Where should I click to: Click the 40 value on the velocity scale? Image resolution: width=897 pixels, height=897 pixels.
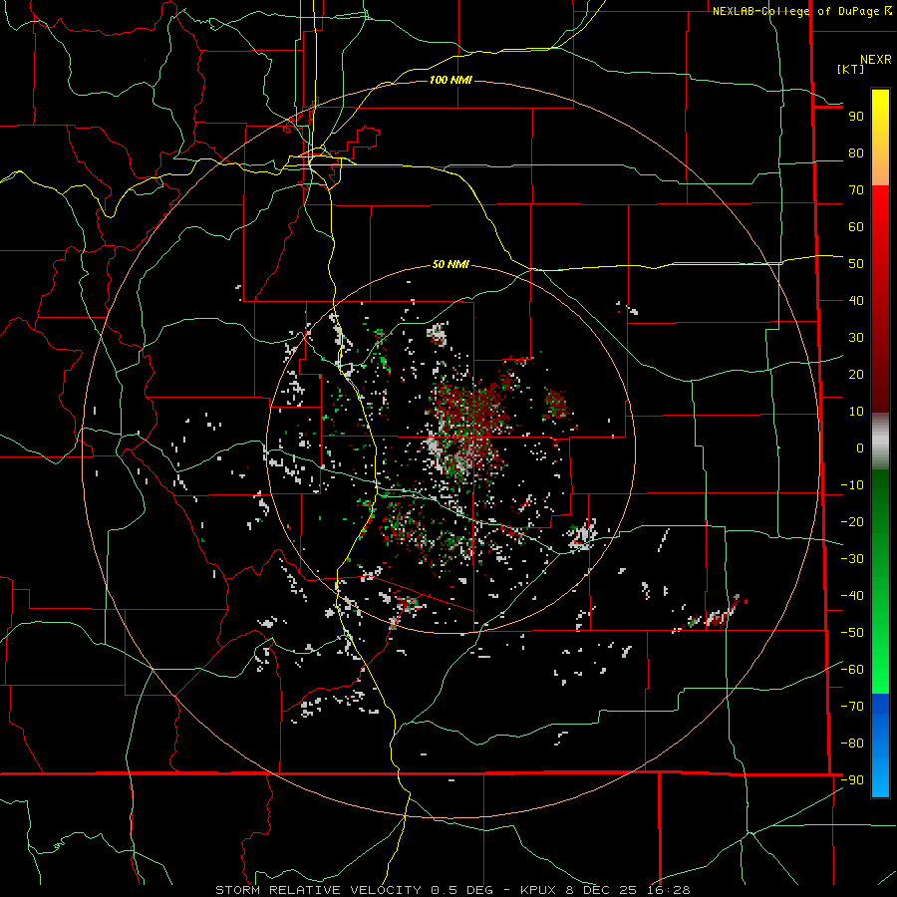pos(856,301)
